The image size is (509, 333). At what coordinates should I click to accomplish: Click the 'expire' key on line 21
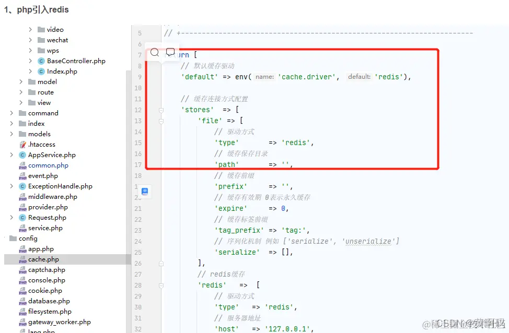[231, 208]
